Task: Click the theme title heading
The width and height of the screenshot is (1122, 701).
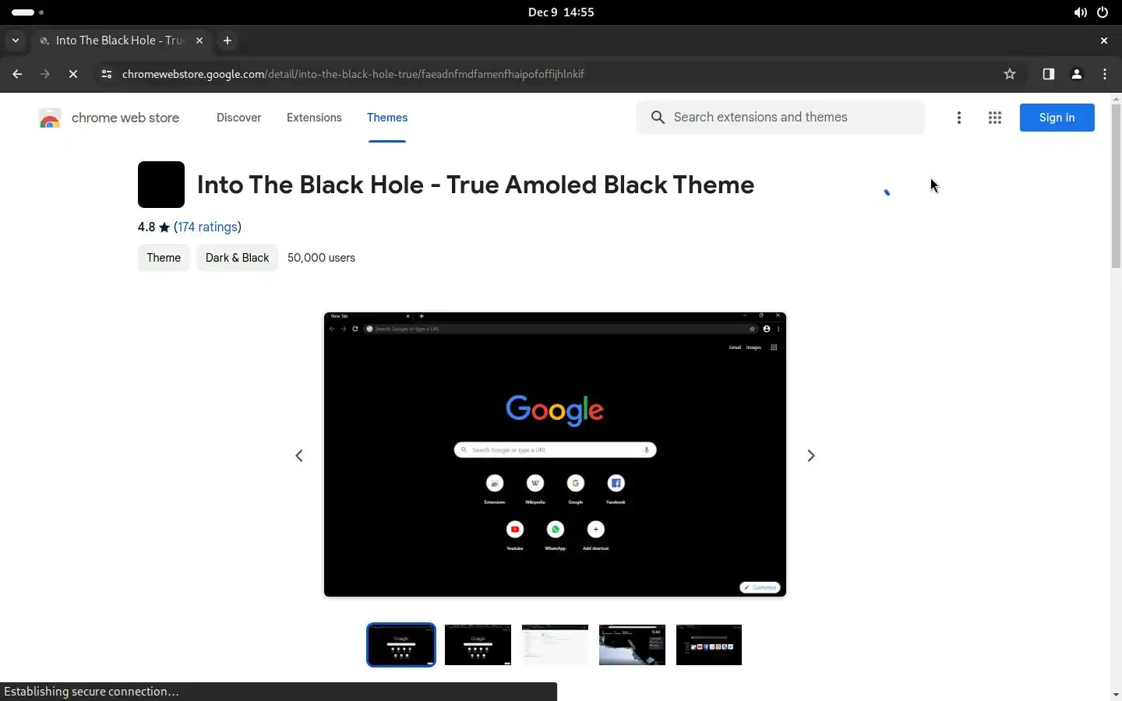Action: click(x=475, y=185)
